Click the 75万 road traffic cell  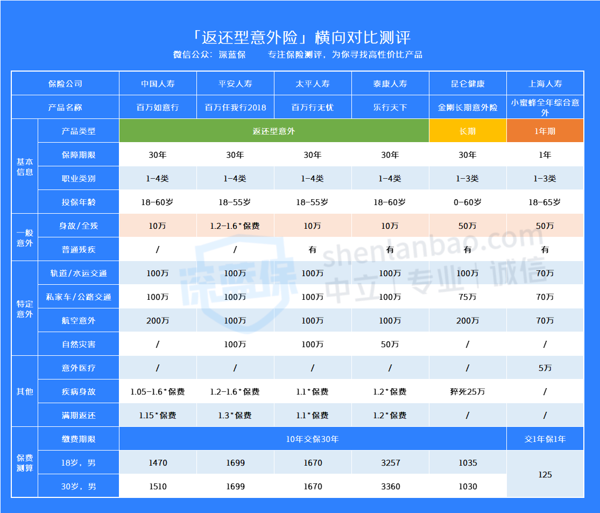468,297
